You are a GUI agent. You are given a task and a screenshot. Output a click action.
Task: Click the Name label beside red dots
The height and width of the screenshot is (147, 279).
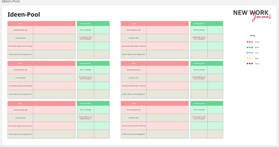[x=257, y=42]
